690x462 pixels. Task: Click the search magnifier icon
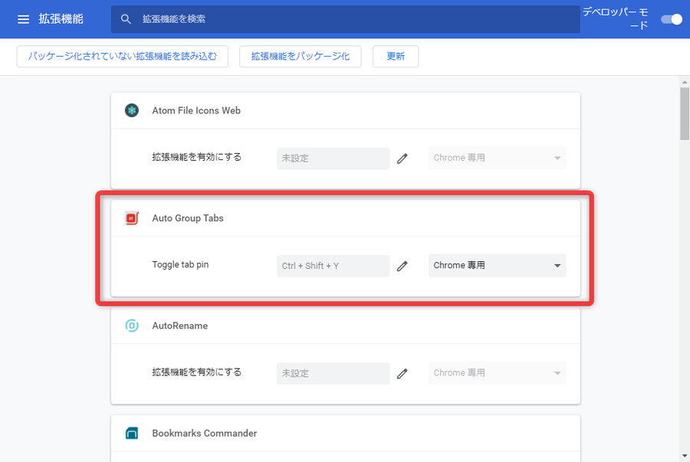[126, 19]
